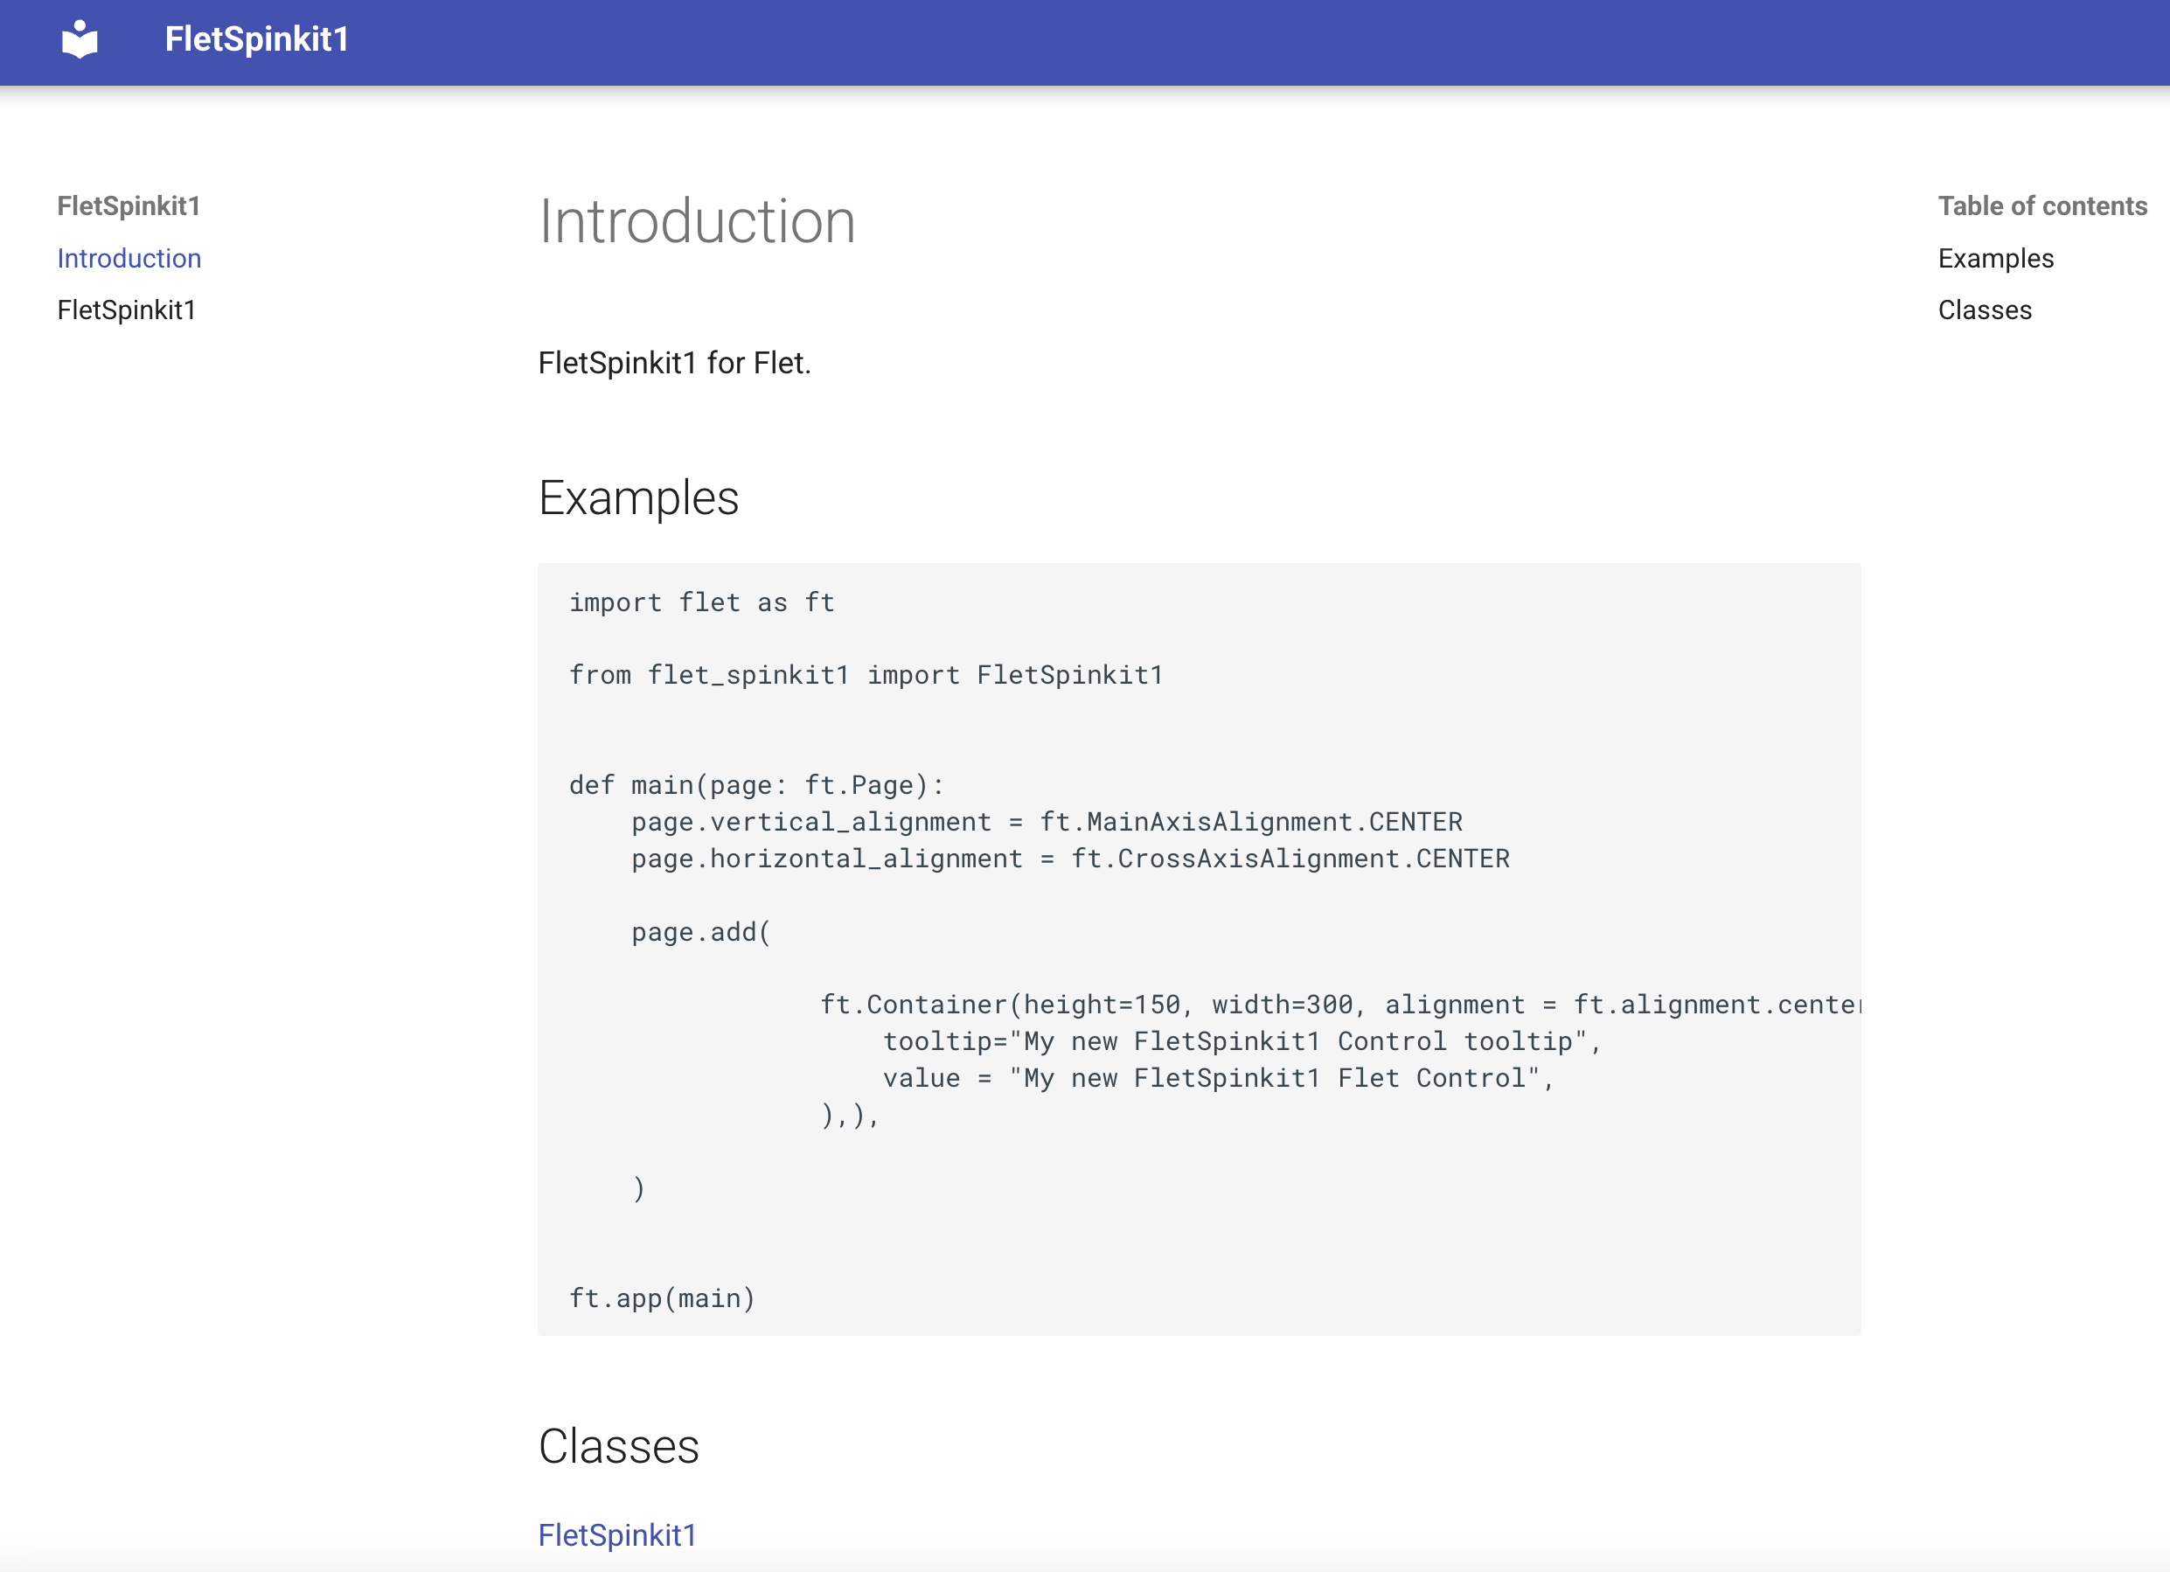
Task: Click the 'import flet as ft' code line
Action: (701, 602)
